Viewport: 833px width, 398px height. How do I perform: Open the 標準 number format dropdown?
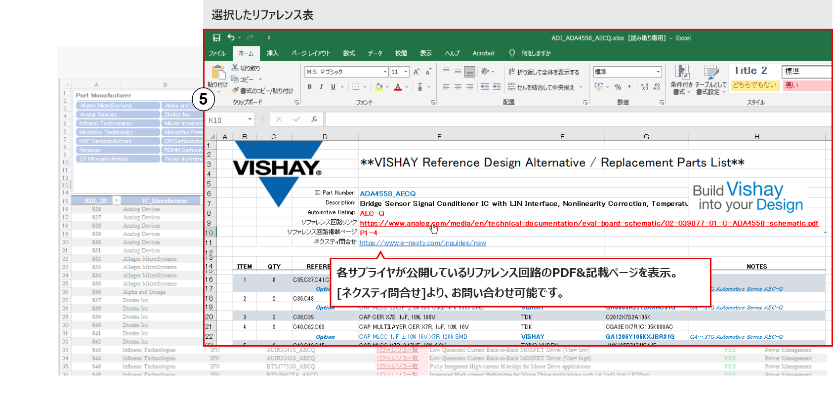click(658, 72)
